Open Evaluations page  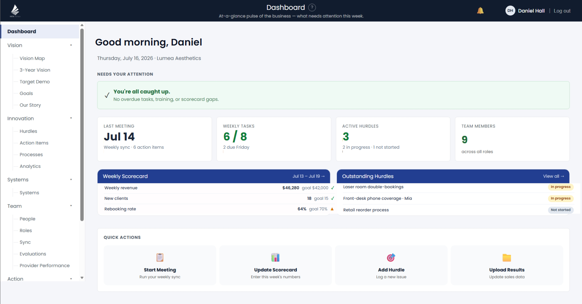(x=33, y=254)
